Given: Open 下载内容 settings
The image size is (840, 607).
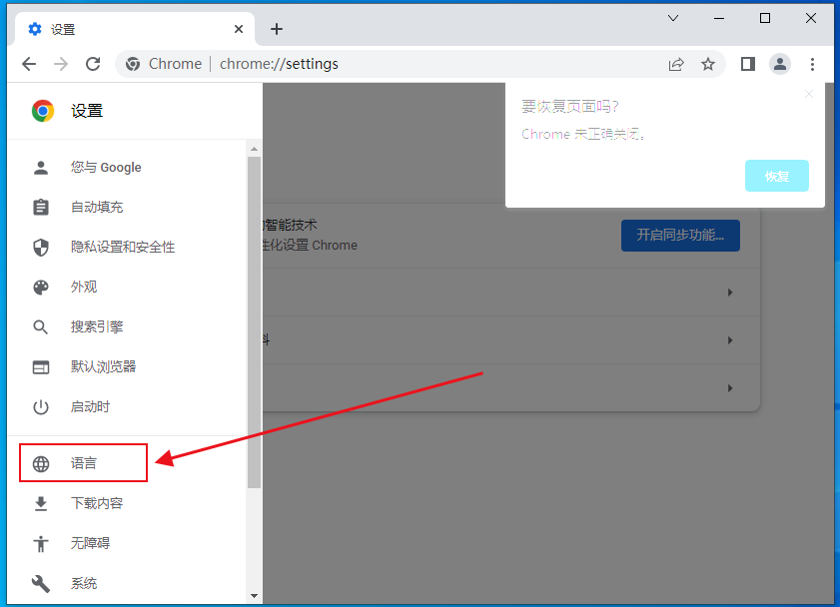Looking at the screenshot, I should [127, 504].
